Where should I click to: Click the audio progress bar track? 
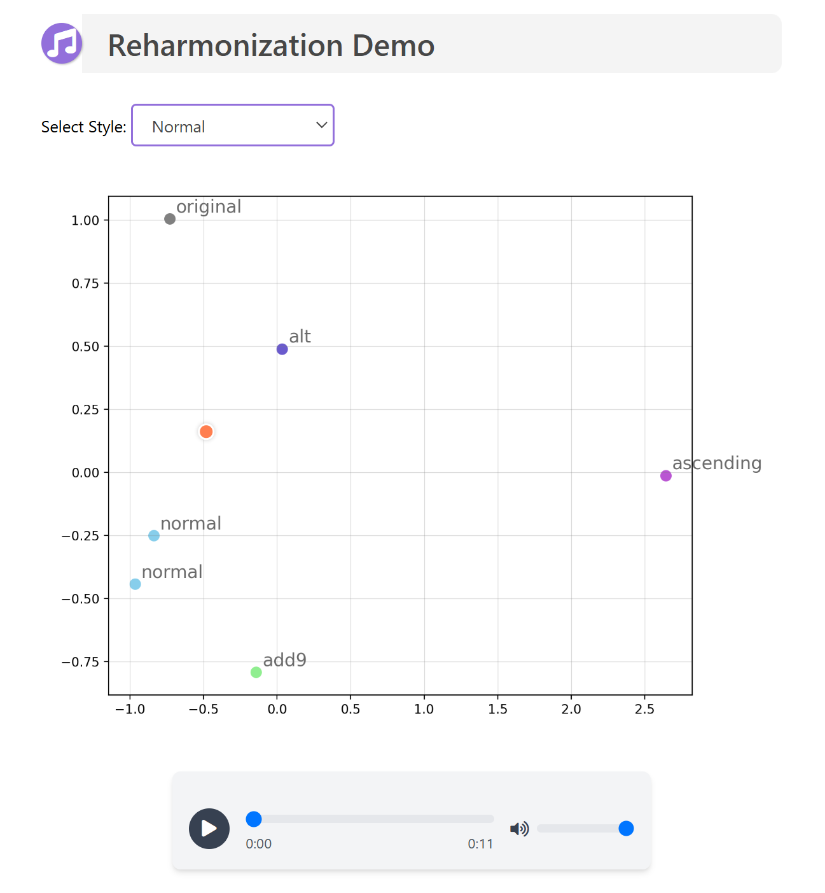(370, 819)
